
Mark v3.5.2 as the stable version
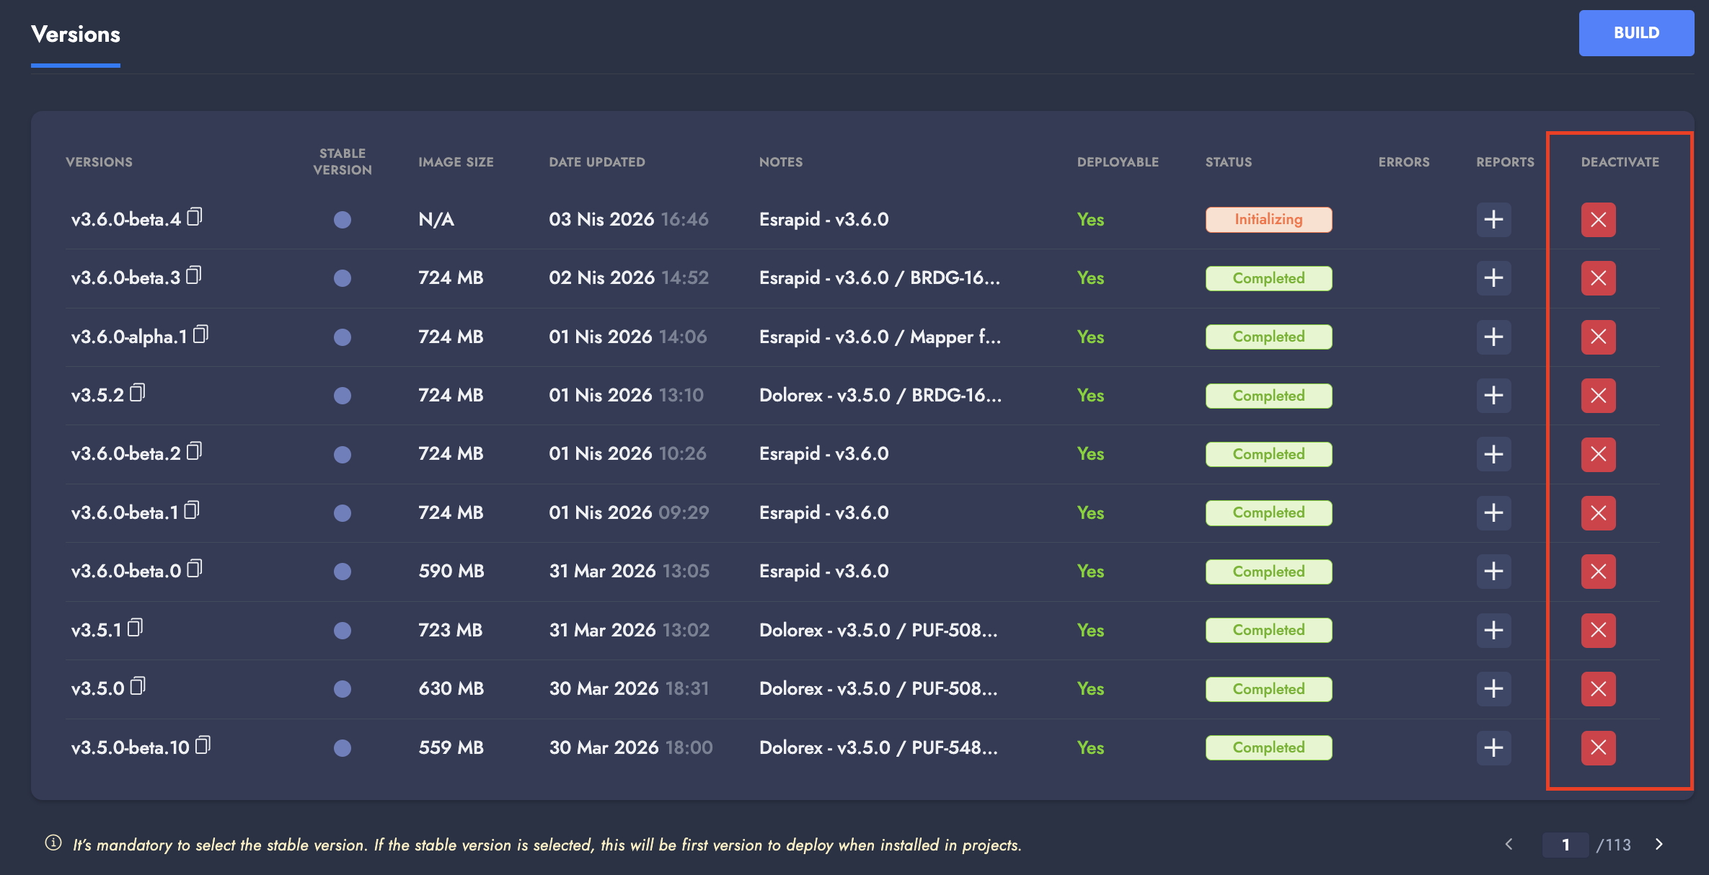point(343,396)
